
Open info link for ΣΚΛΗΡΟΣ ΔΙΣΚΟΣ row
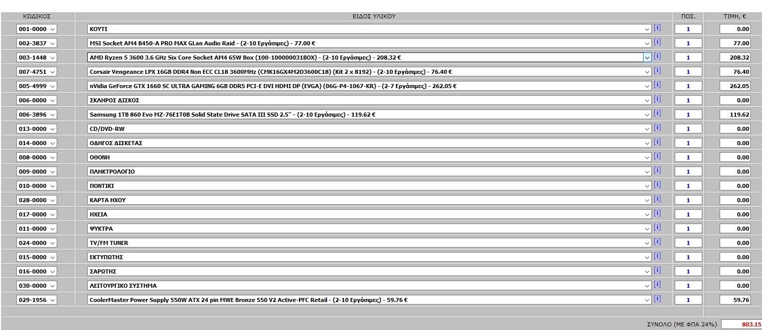click(x=657, y=99)
